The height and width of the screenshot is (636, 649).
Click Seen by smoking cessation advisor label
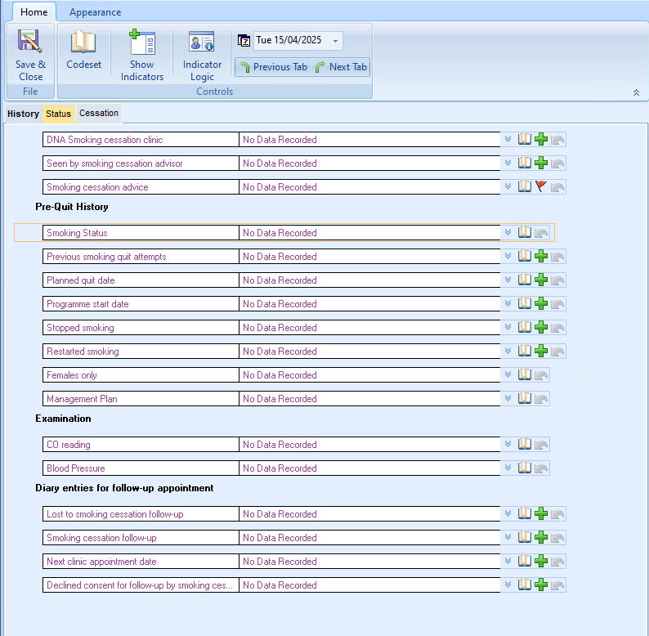tap(141, 163)
